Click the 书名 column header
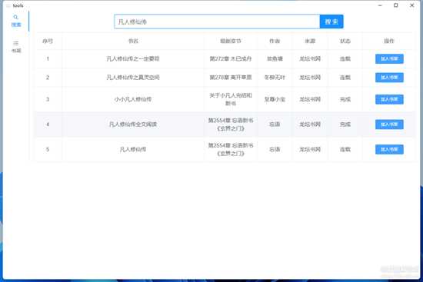Image resolution: width=423 pixels, height=282 pixels. (x=133, y=41)
